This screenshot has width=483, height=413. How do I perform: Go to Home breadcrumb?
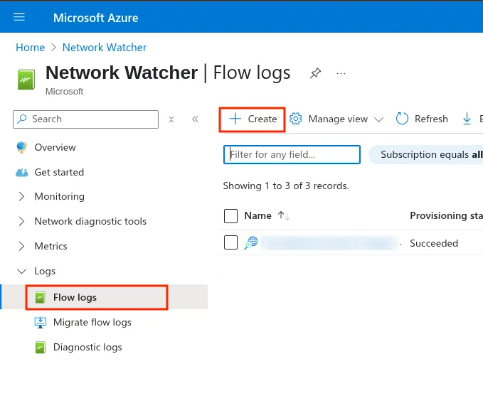tap(30, 48)
